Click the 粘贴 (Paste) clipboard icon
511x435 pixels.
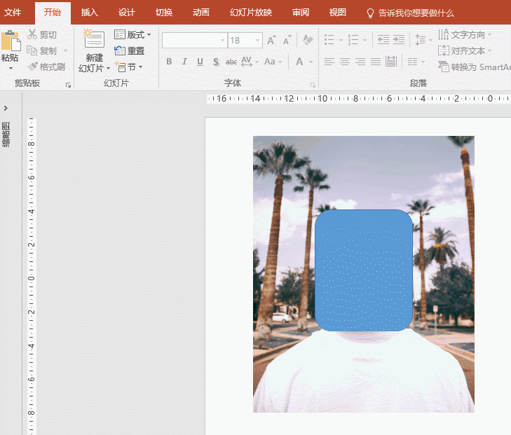[x=11, y=41]
